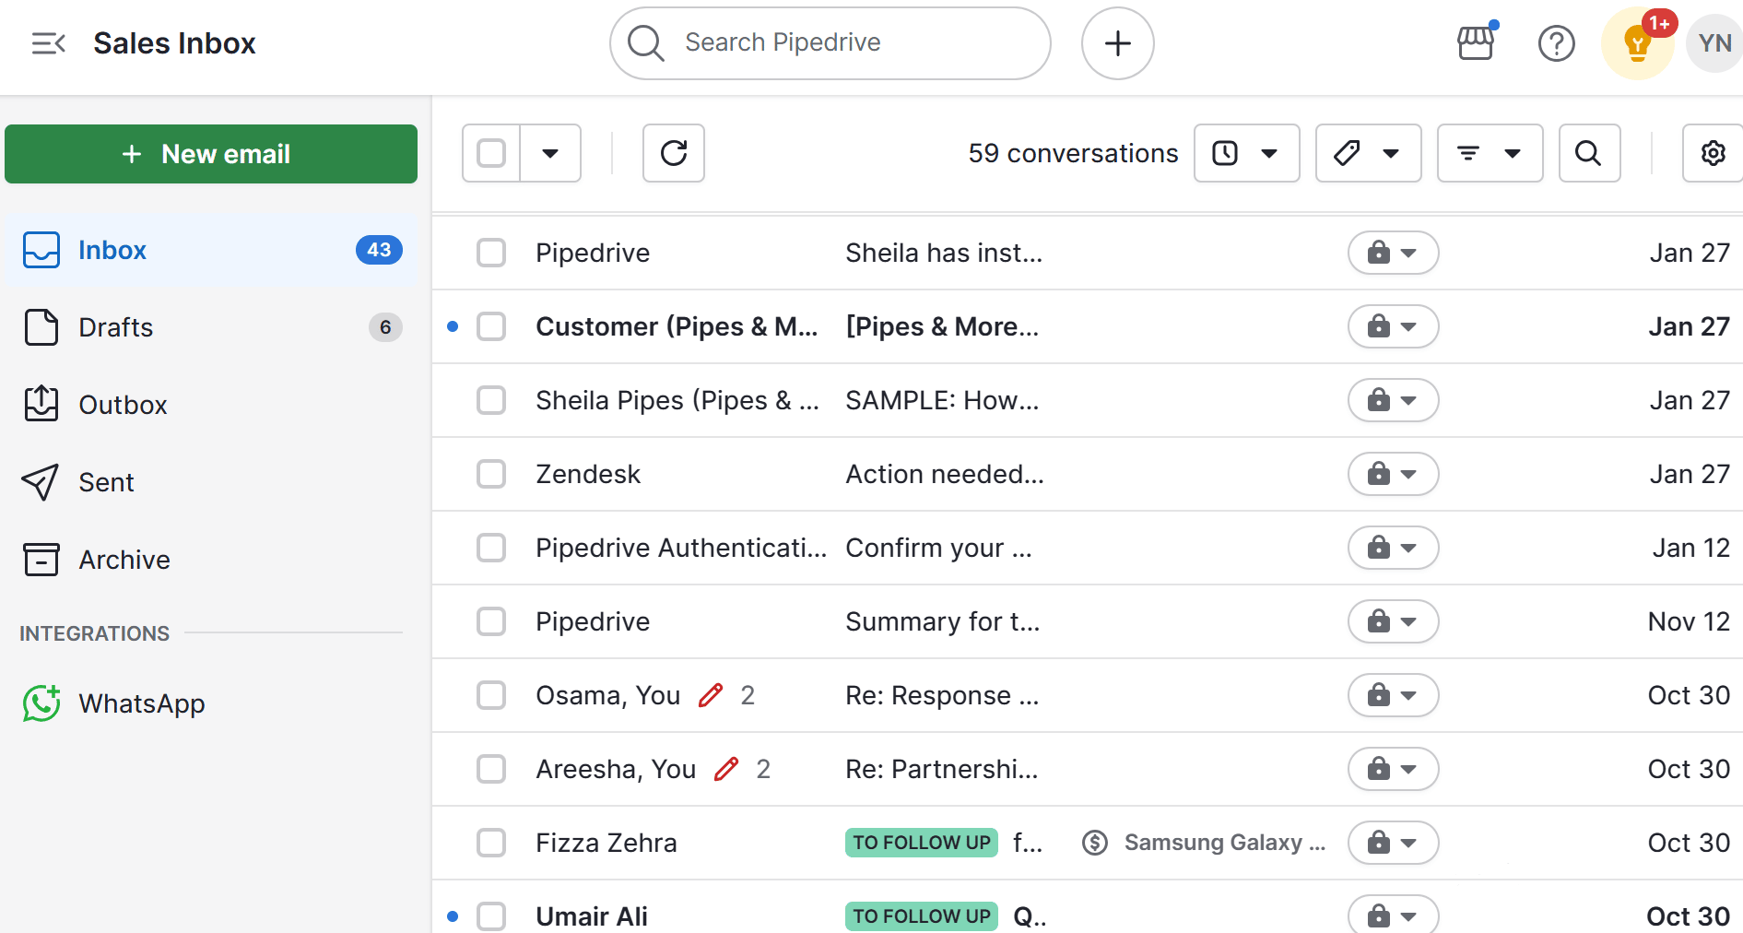Open the Drafts folder
Screen dimensions: 1743x933
click(x=211, y=327)
